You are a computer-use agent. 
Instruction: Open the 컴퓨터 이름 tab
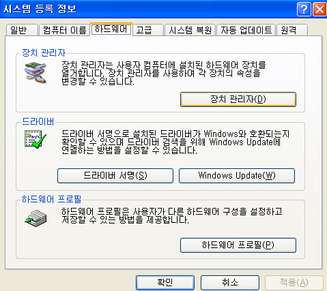64,30
